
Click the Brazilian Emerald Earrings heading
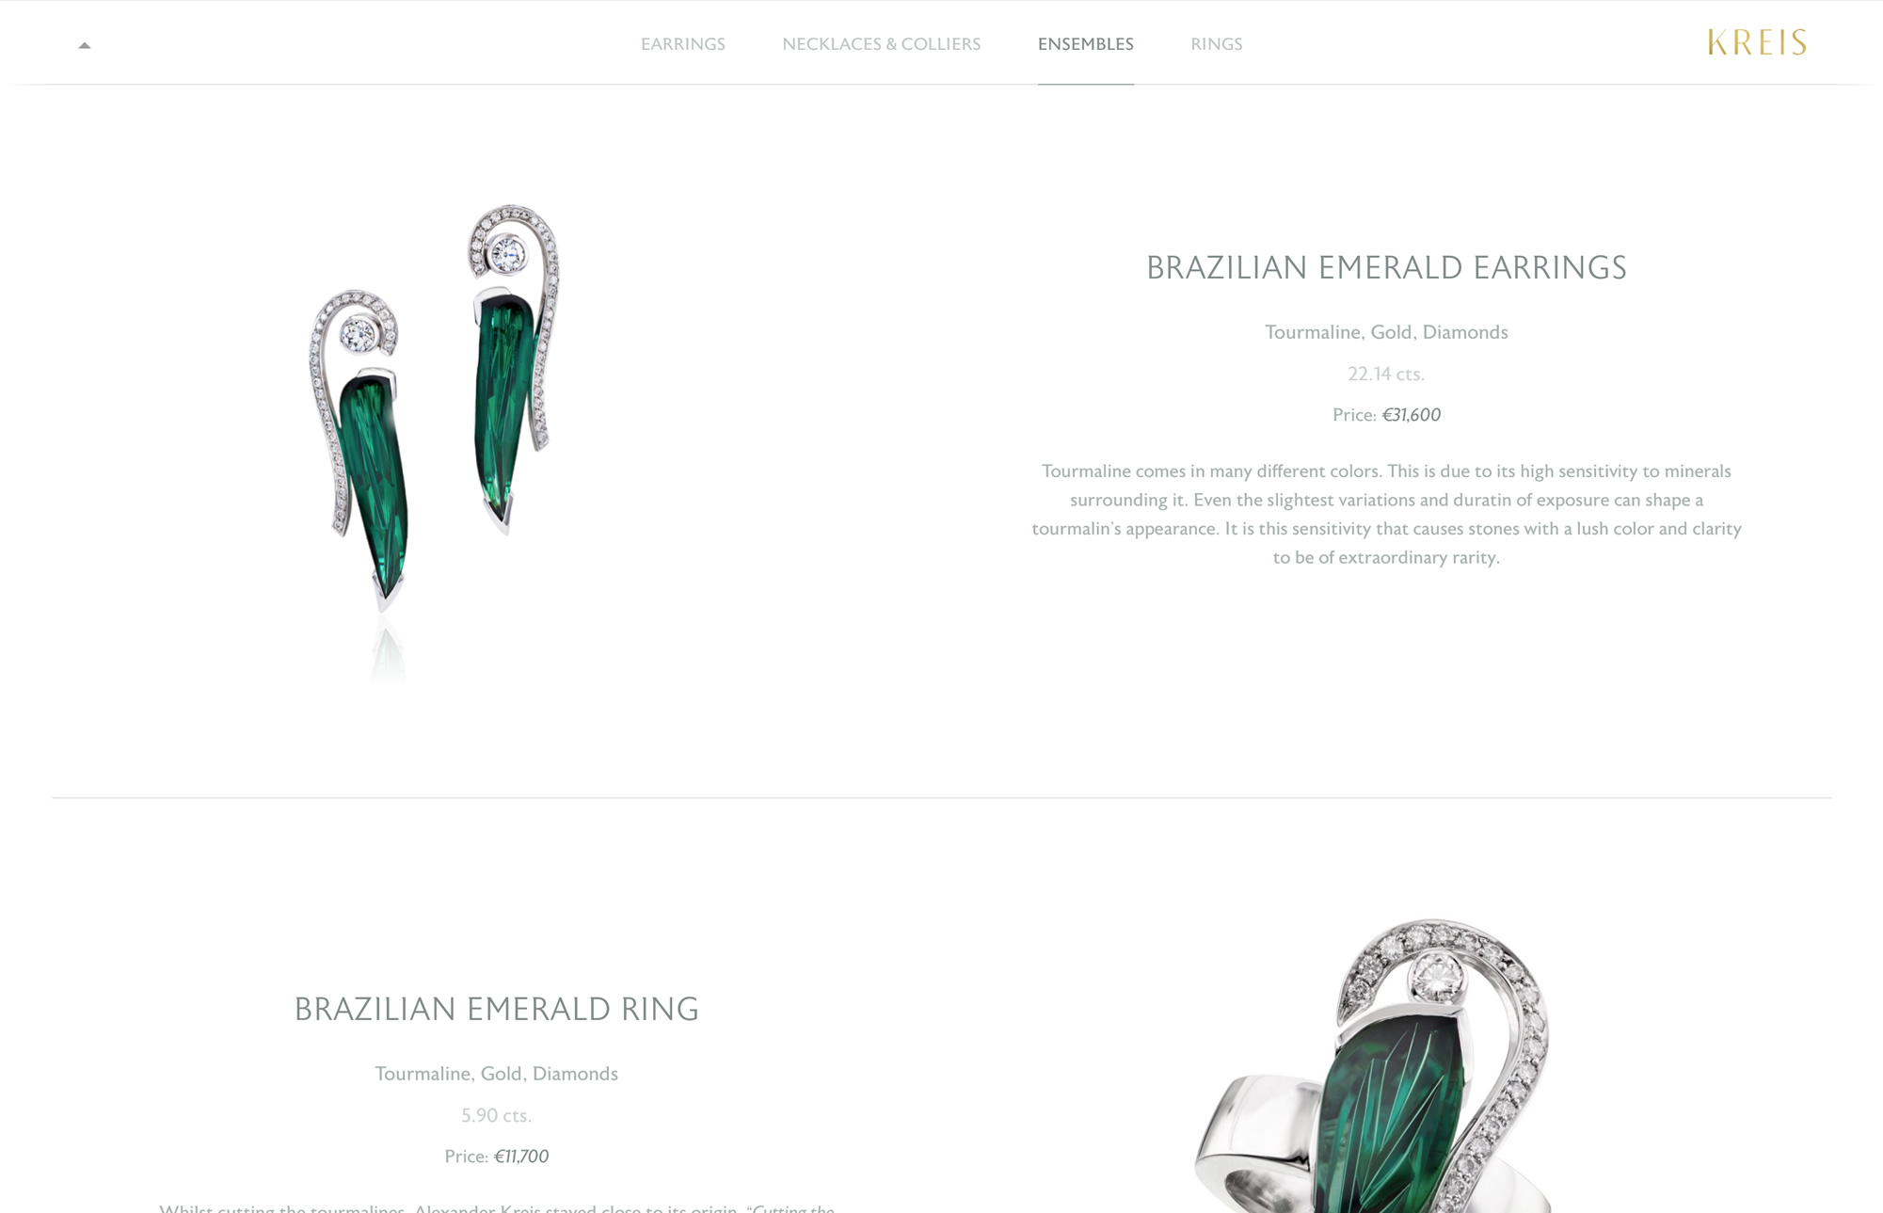tap(1386, 267)
